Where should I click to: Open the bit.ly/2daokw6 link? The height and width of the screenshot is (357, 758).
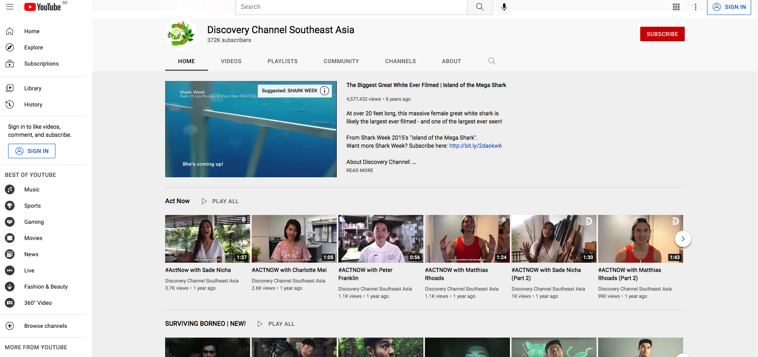pyautogui.click(x=476, y=146)
